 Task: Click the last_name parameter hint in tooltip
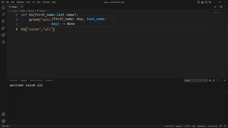[x=96, y=19]
